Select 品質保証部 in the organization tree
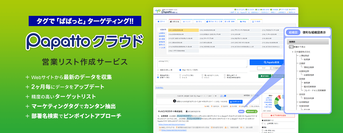 point(304,71)
